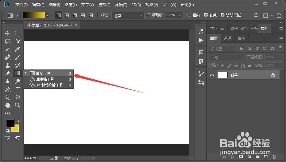
Task: Switch to the 路径 tab
Action: 241,38
